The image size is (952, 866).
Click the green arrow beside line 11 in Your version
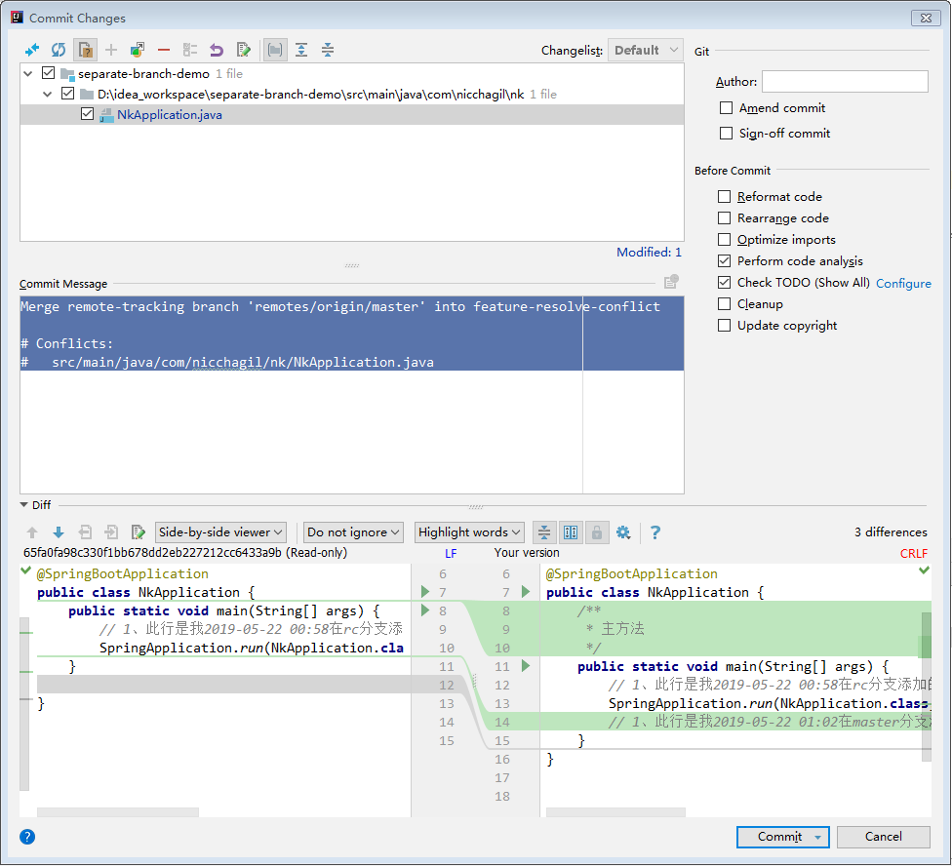pyautogui.click(x=526, y=666)
